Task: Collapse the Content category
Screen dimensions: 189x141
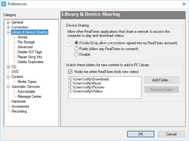Action: click(8, 77)
